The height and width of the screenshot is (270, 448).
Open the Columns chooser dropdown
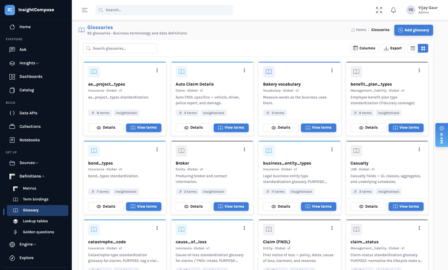click(364, 48)
